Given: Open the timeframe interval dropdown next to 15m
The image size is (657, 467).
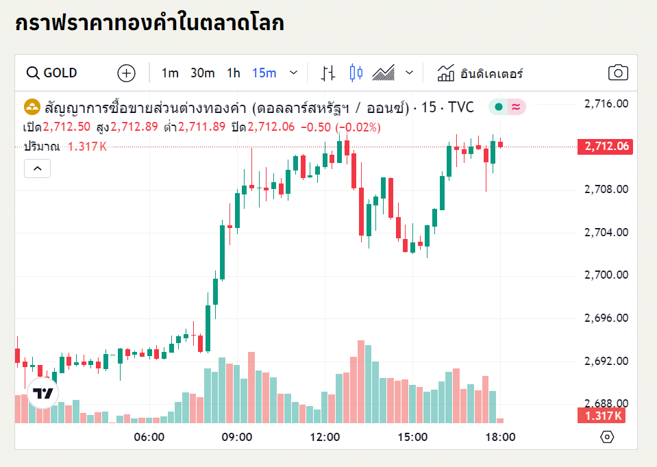Looking at the screenshot, I should (x=294, y=73).
